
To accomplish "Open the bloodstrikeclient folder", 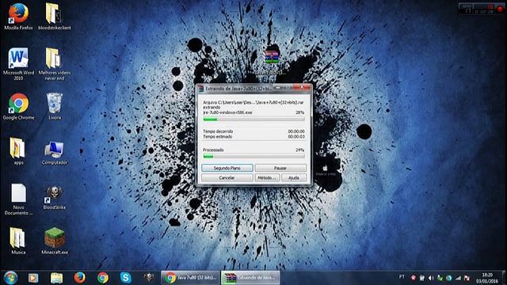I will pos(55,16).
